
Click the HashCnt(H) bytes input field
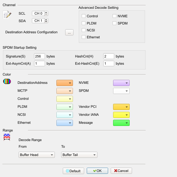[x=109, y=56]
